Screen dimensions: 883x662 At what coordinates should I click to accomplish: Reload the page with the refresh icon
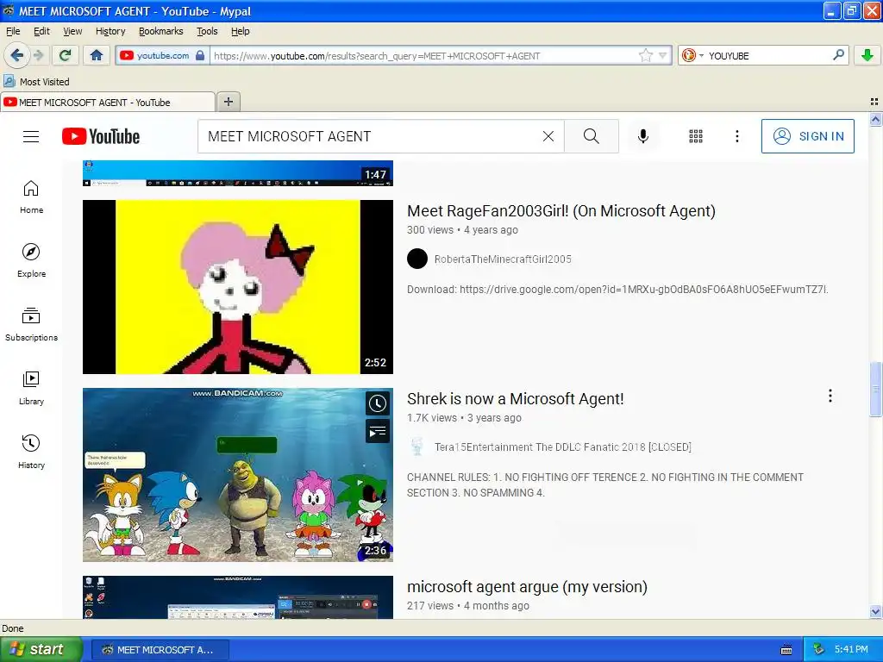[66, 55]
